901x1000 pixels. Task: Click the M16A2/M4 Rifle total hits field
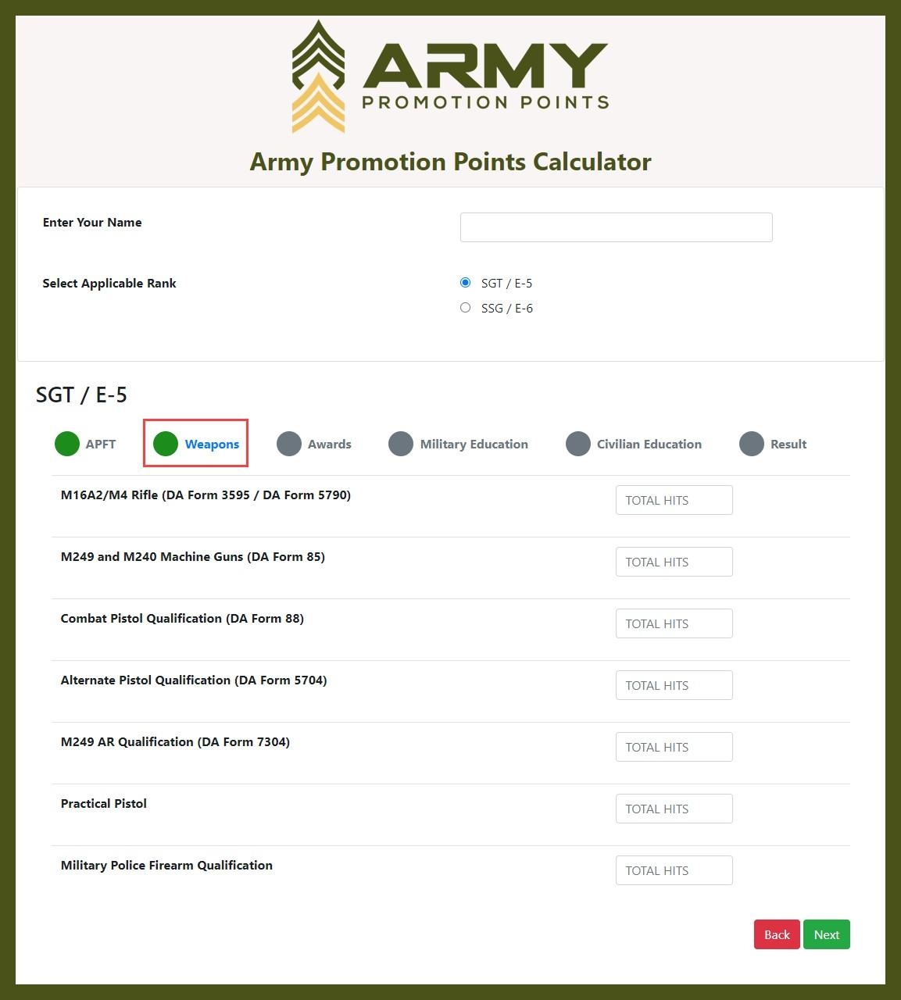click(674, 500)
